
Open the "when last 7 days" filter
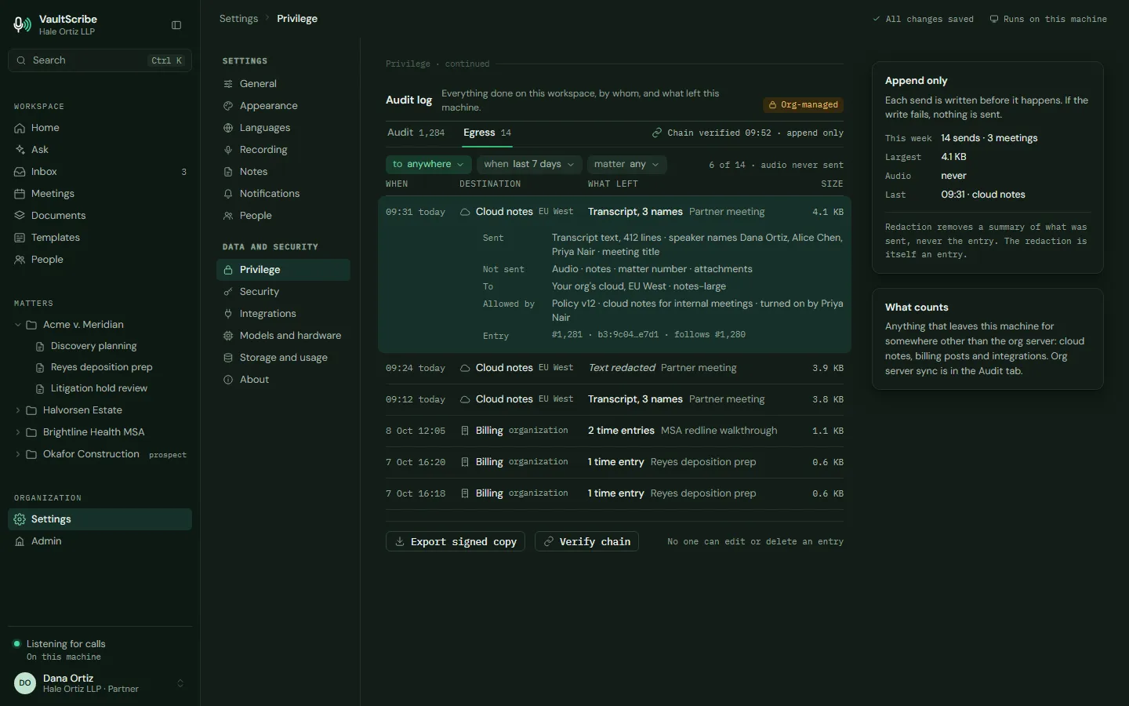coord(528,164)
